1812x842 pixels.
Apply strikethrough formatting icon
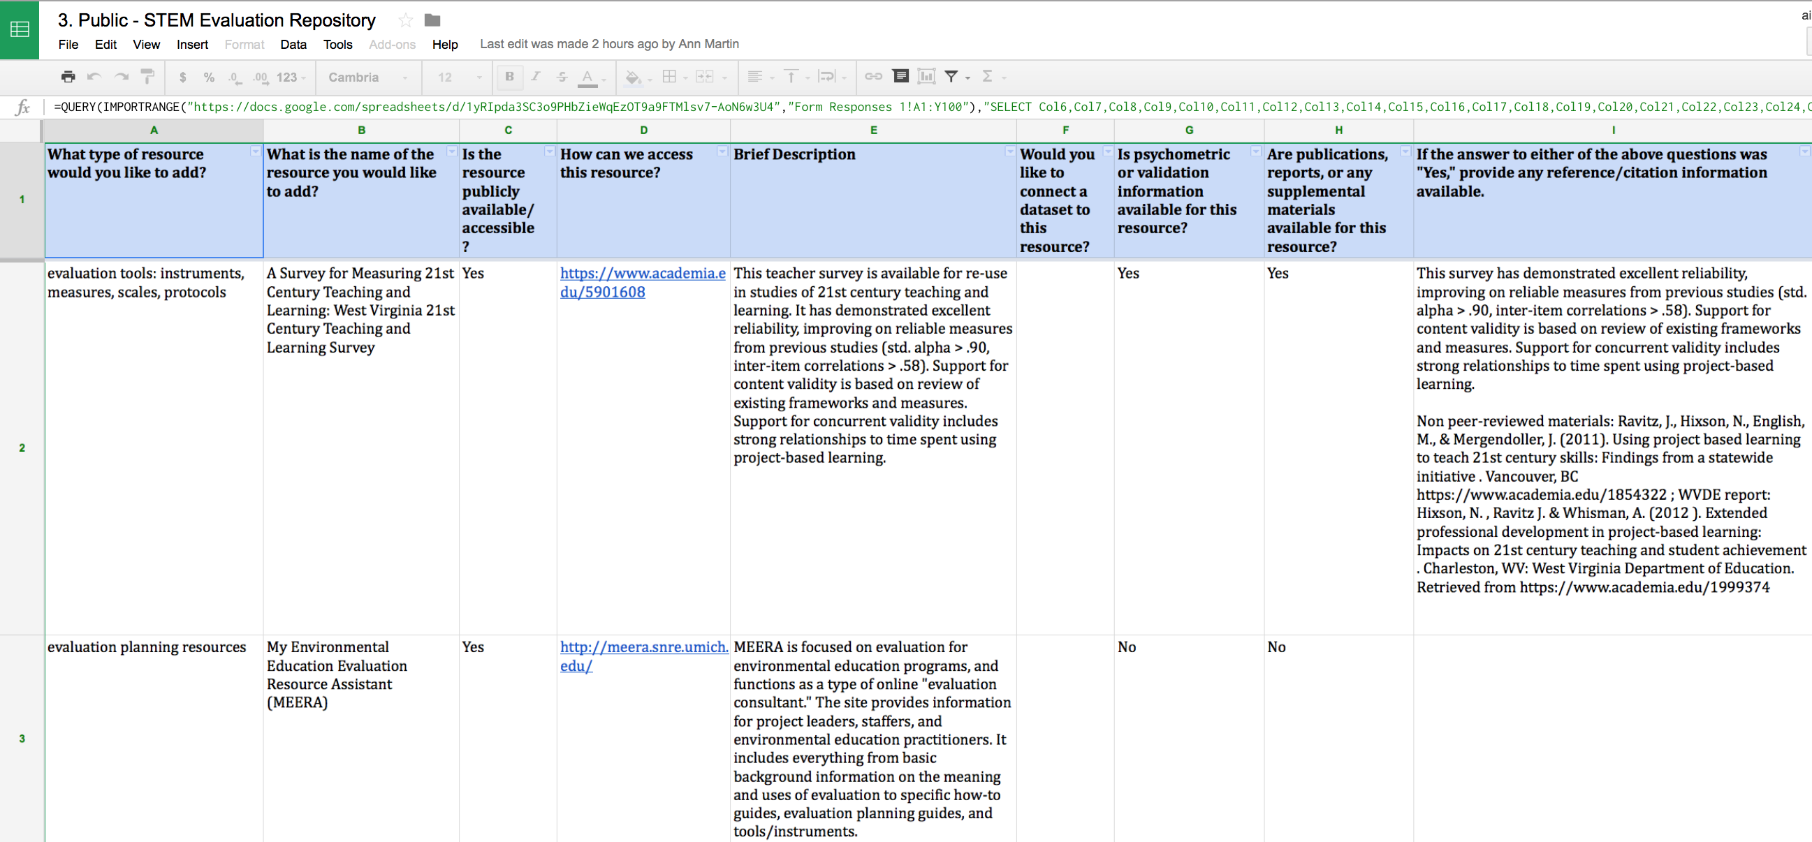(x=562, y=77)
